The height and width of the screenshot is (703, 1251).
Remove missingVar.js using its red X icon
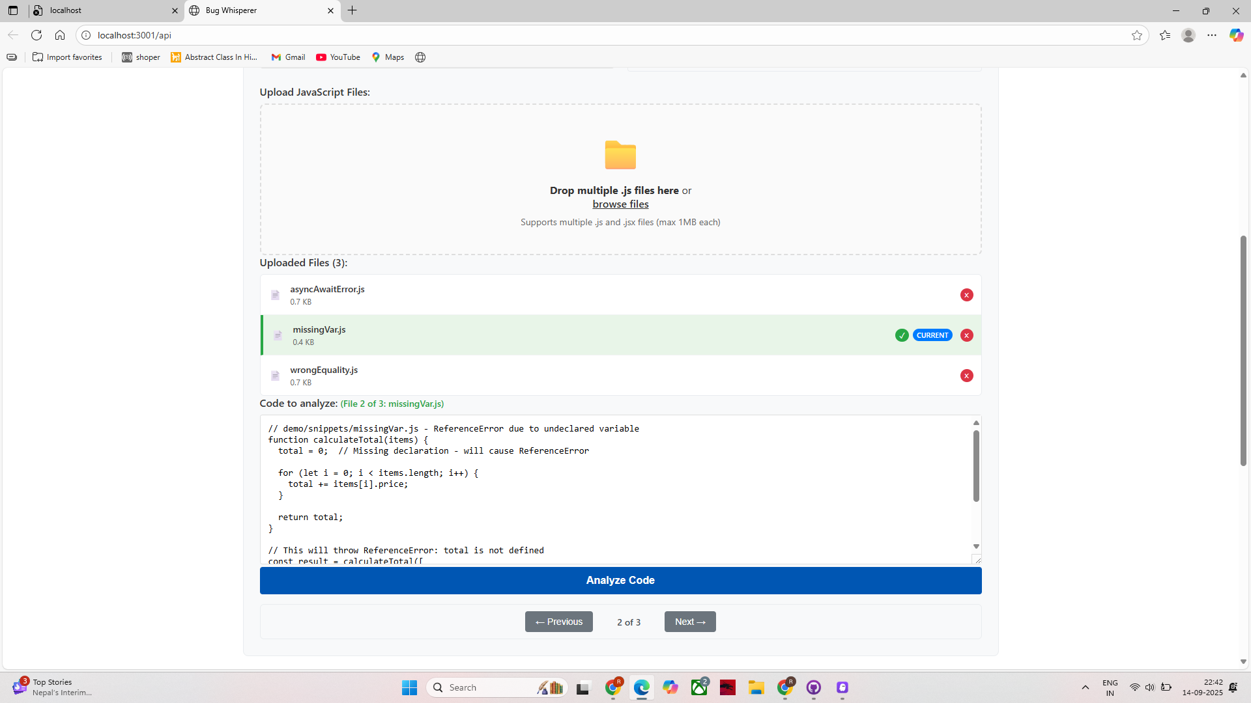coord(966,335)
